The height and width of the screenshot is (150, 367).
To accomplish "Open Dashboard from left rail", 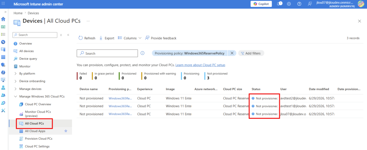I will [3, 27].
